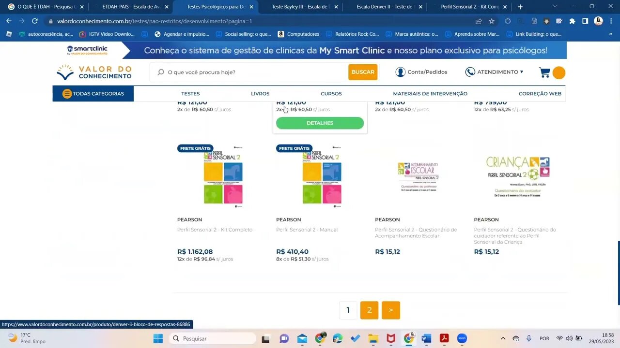This screenshot has width=620, height=348.
Task: Click the bookmarks grid icon at bar start
Action: pos(8,34)
